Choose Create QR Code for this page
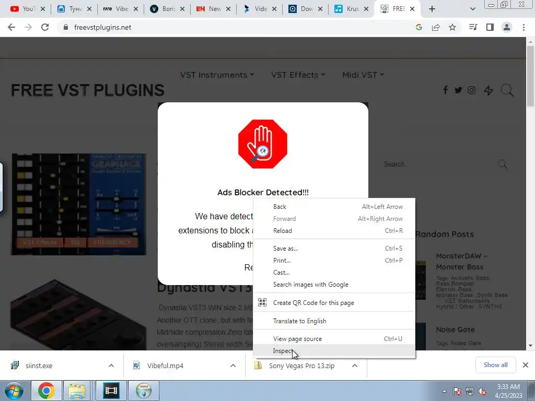 click(334, 302)
